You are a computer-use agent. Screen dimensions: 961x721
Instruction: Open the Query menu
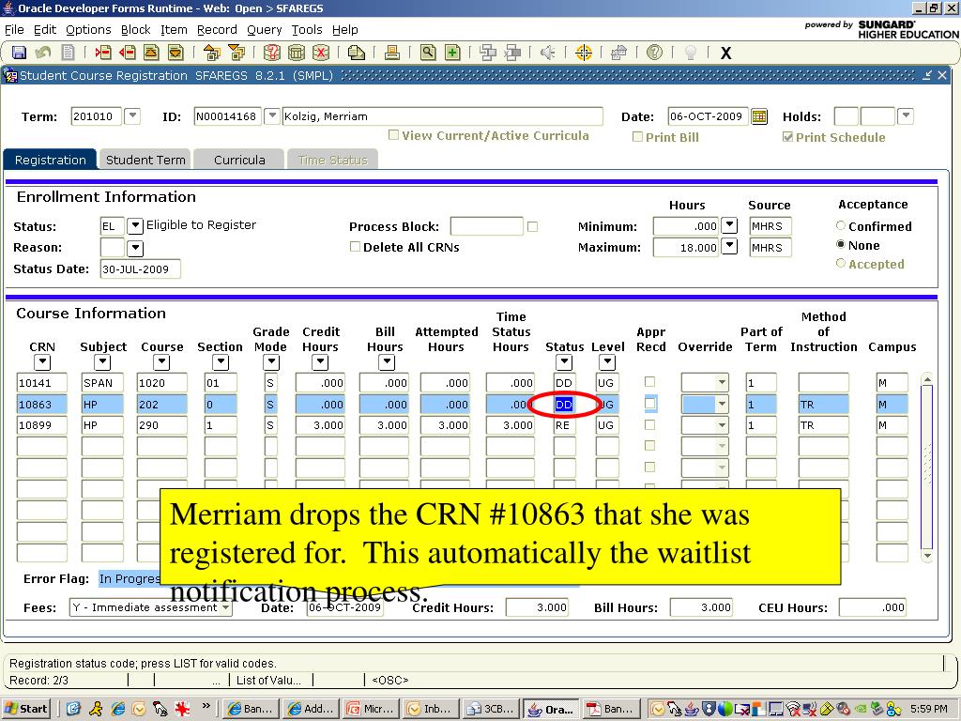coord(264,29)
